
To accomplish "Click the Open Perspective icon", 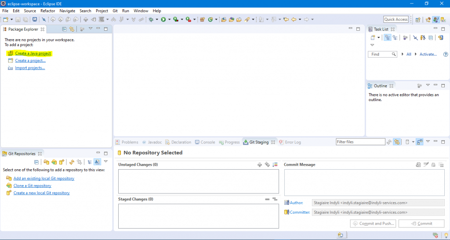I will pyautogui.click(x=418, y=19).
